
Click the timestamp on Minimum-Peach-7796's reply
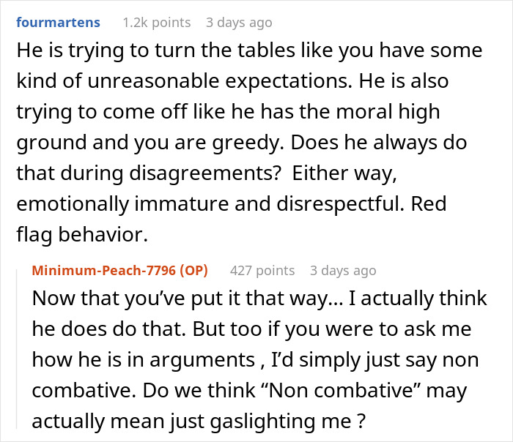(343, 271)
